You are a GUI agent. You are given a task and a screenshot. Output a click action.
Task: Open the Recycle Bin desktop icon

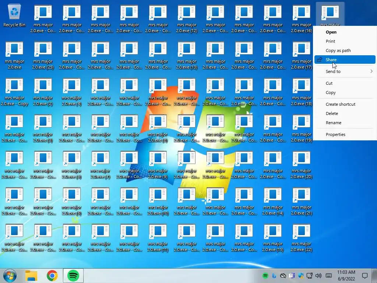coord(14,15)
